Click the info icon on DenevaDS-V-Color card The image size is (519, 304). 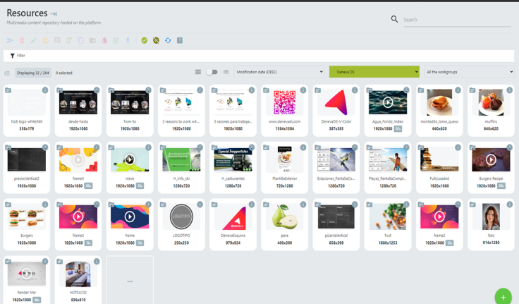(355, 90)
